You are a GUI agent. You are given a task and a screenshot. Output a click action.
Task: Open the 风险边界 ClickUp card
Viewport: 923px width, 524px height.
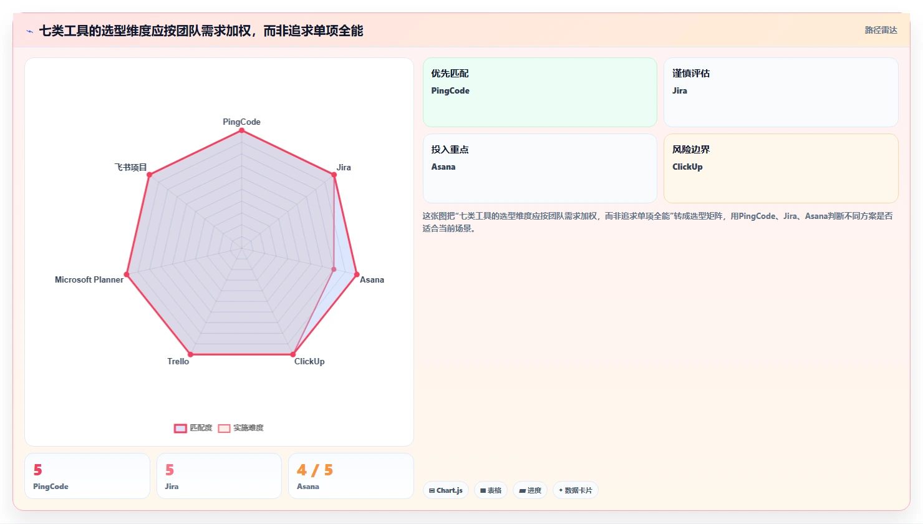point(781,168)
